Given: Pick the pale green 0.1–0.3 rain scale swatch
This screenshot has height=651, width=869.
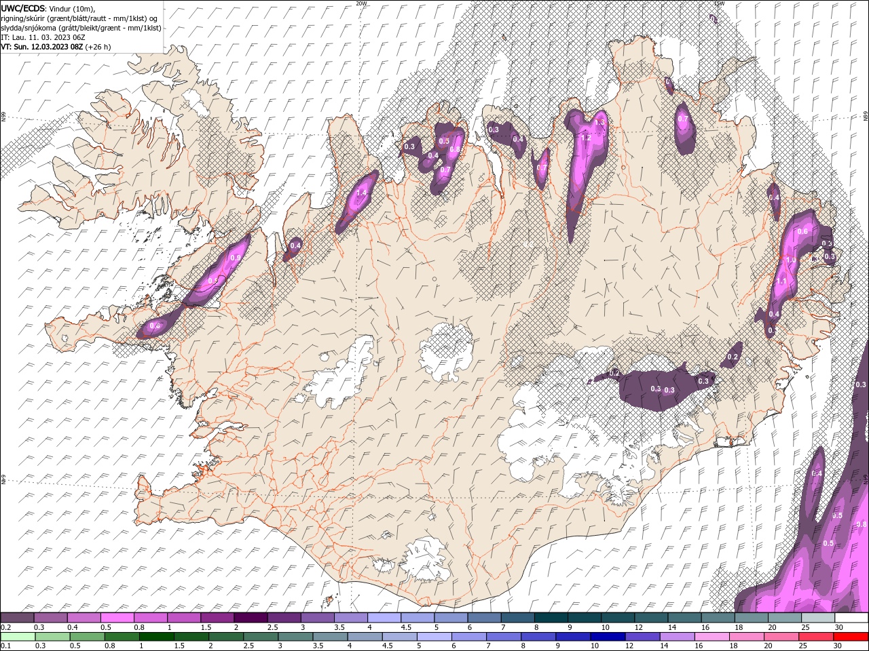Looking at the screenshot, I should click(x=18, y=637).
